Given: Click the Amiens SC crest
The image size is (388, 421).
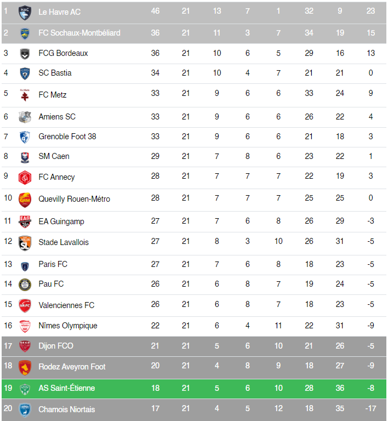Looking at the screenshot, I should [25, 117].
